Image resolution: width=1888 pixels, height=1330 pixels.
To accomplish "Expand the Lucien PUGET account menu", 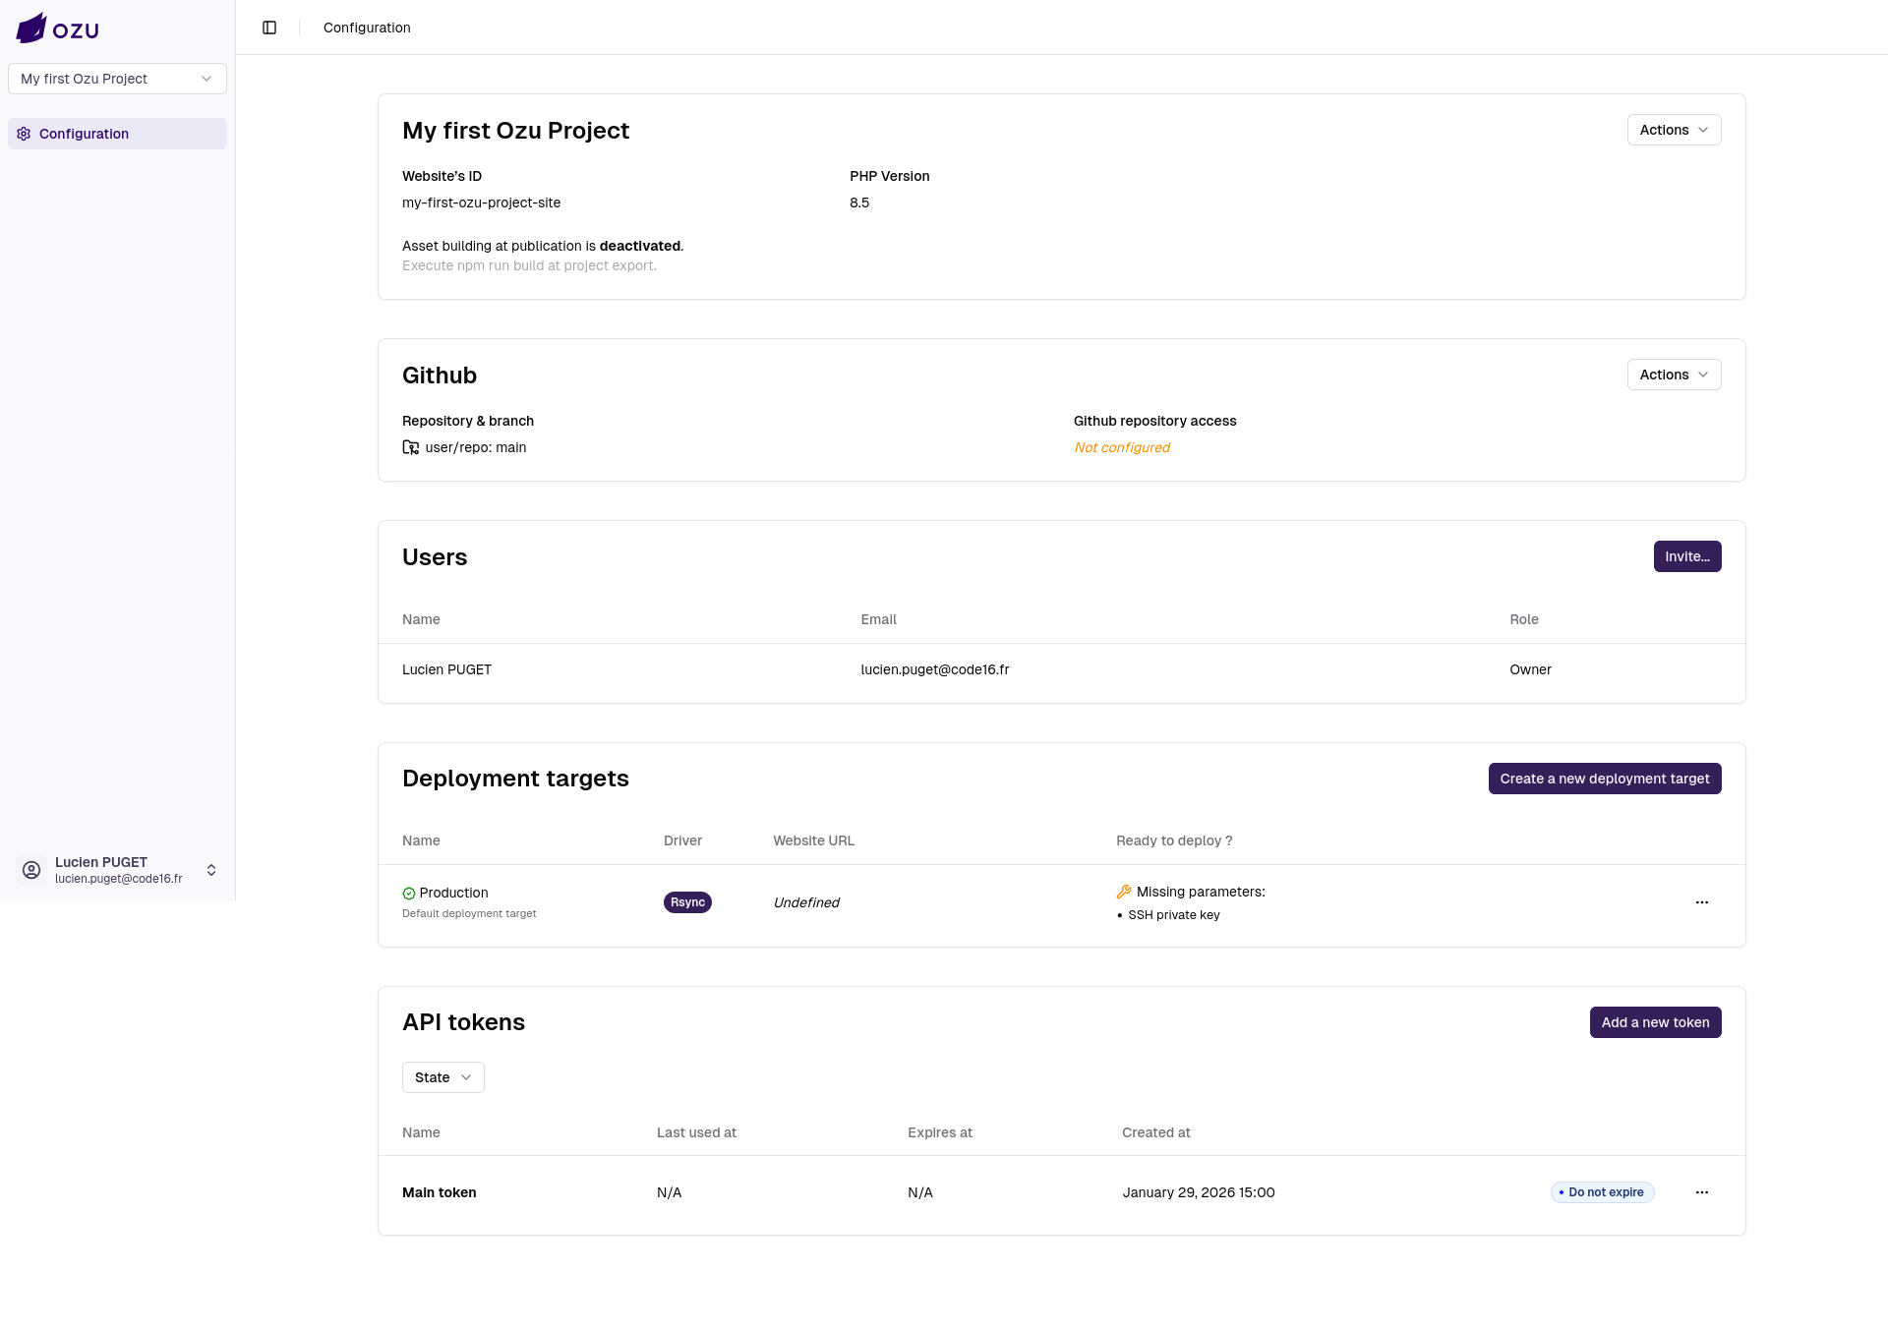I will (x=210, y=870).
